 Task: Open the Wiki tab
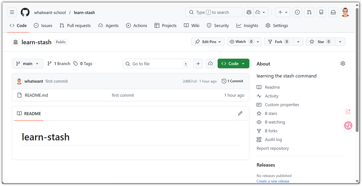click(192, 26)
